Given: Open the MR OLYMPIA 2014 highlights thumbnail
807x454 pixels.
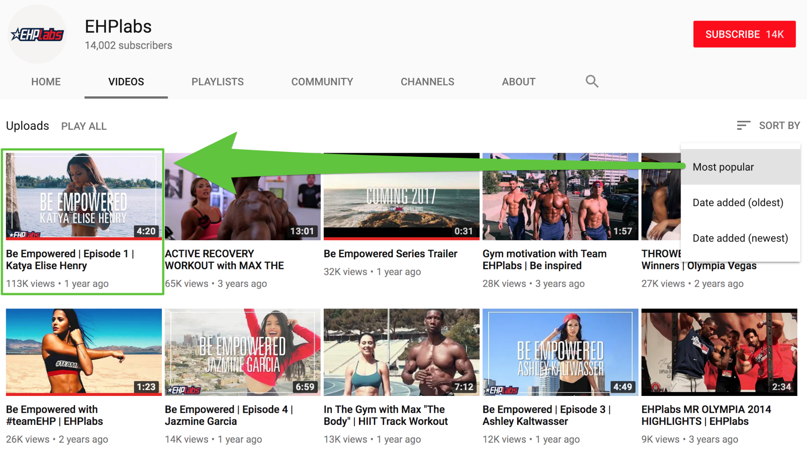Looking at the screenshot, I should tap(719, 352).
